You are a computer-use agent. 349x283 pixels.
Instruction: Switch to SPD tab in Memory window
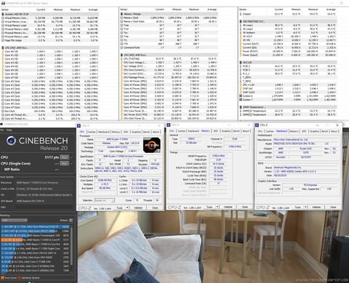215,131
